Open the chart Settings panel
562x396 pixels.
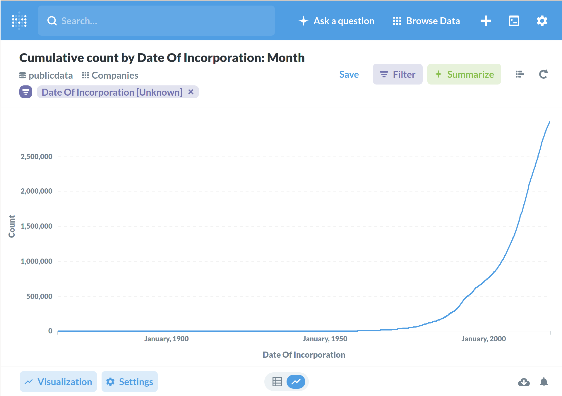coord(130,382)
